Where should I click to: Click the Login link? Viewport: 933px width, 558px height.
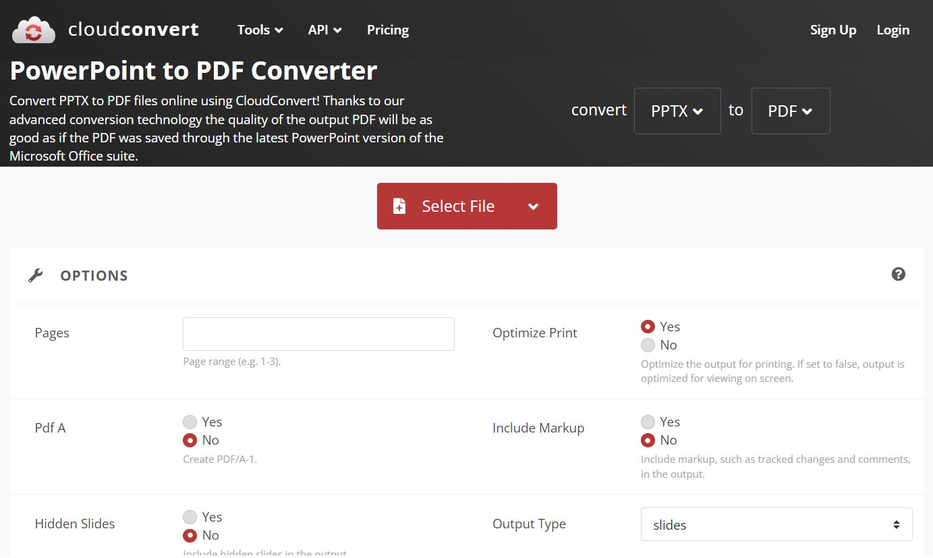click(x=893, y=30)
